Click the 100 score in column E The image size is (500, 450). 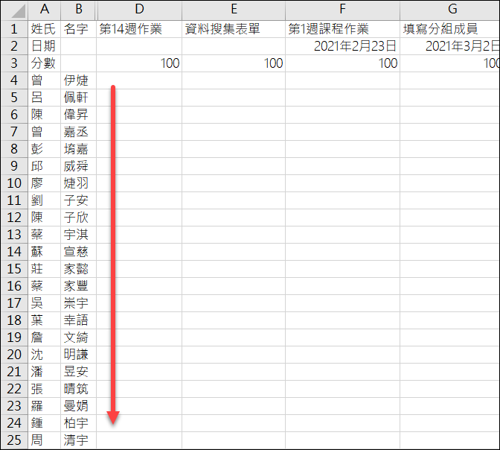point(234,63)
